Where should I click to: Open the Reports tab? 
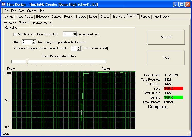click(x=145, y=17)
